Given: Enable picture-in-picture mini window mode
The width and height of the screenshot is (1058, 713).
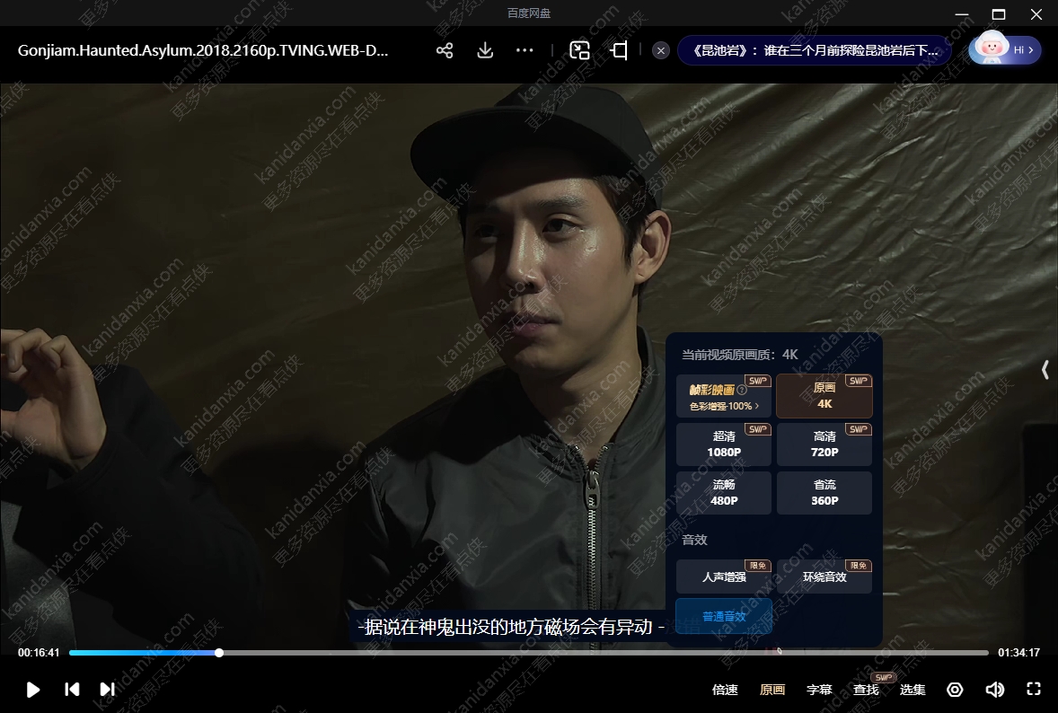Looking at the screenshot, I should (579, 50).
